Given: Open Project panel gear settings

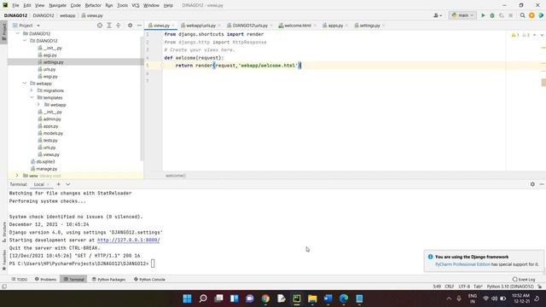Looking at the screenshot, I should point(130,26).
